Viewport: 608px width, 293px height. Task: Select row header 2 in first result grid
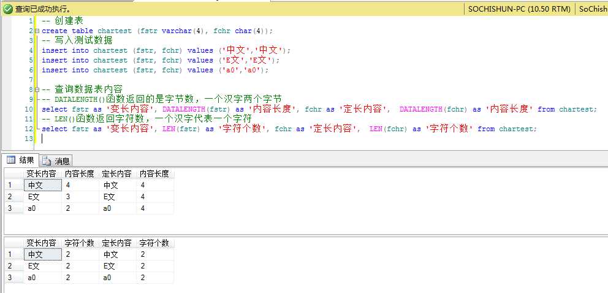coord(14,197)
